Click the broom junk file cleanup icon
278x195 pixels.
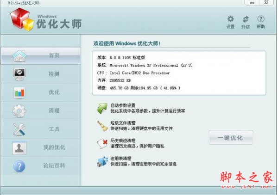click(x=102, y=126)
